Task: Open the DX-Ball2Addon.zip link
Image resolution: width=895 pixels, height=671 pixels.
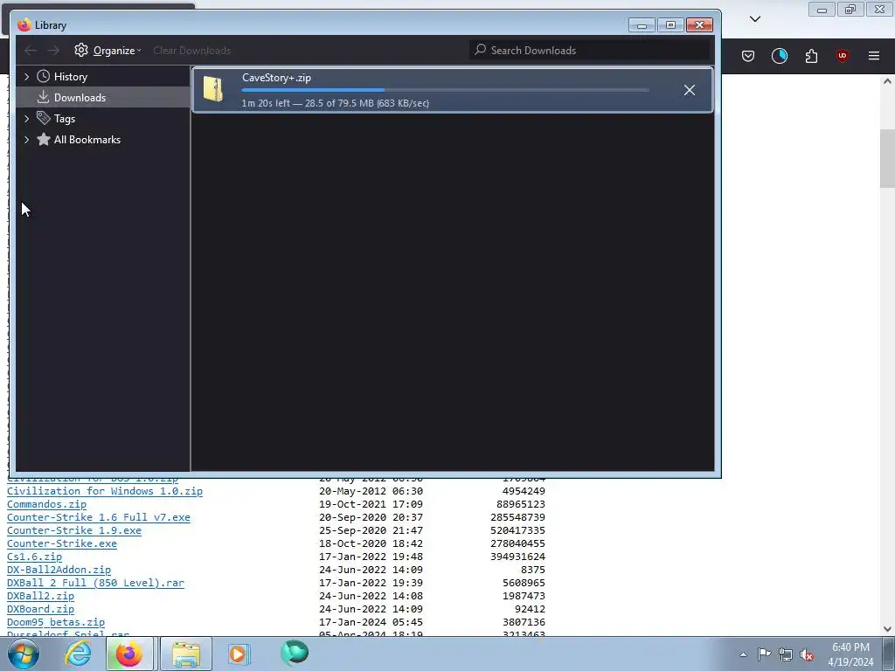Action: 59,570
